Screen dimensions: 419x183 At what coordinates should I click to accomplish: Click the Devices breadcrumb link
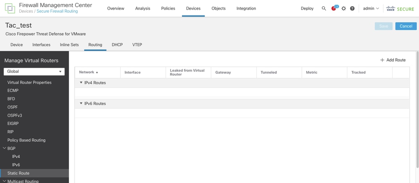coord(26,11)
